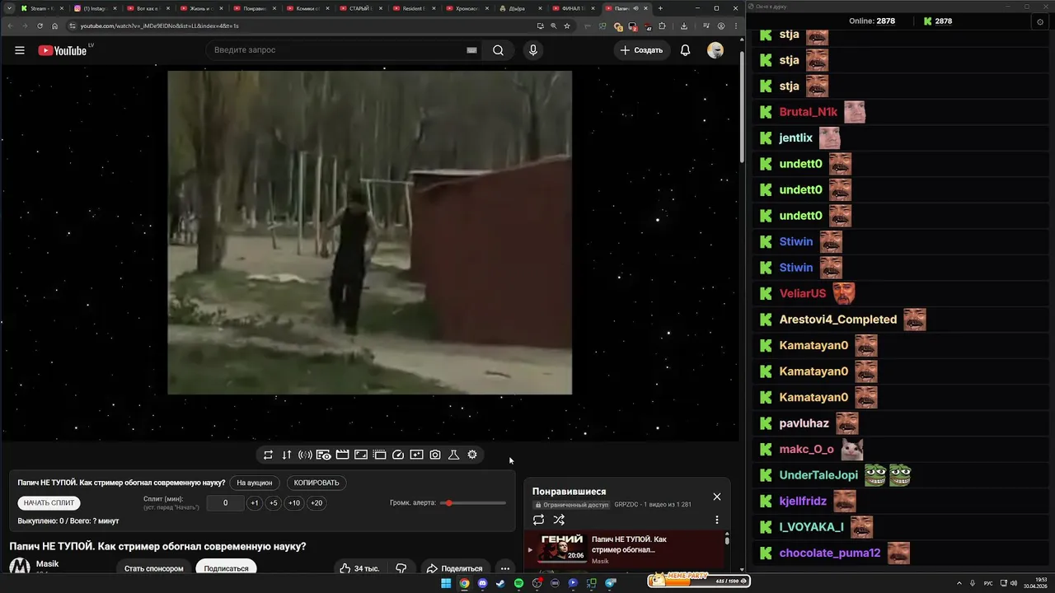
Task: Click the loop icon in enhancer toolbar
Action: point(268,455)
